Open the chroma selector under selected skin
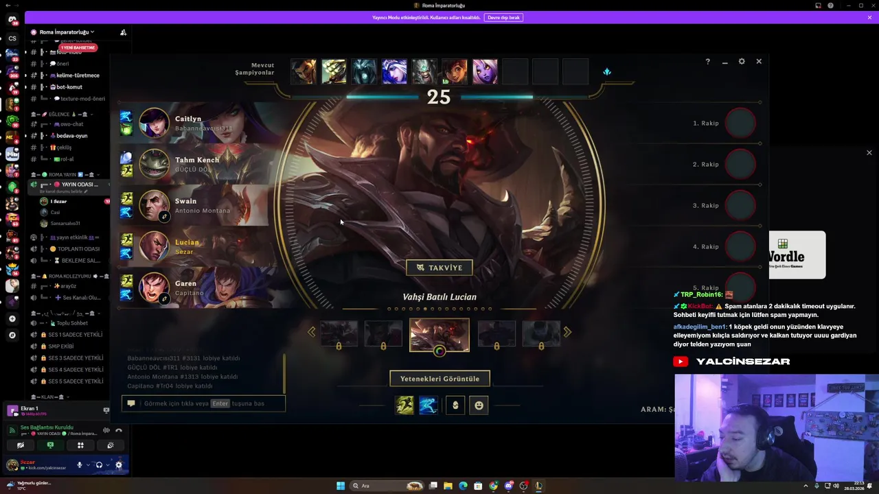This screenshot has width=879, height=494. tap(439, 351)
